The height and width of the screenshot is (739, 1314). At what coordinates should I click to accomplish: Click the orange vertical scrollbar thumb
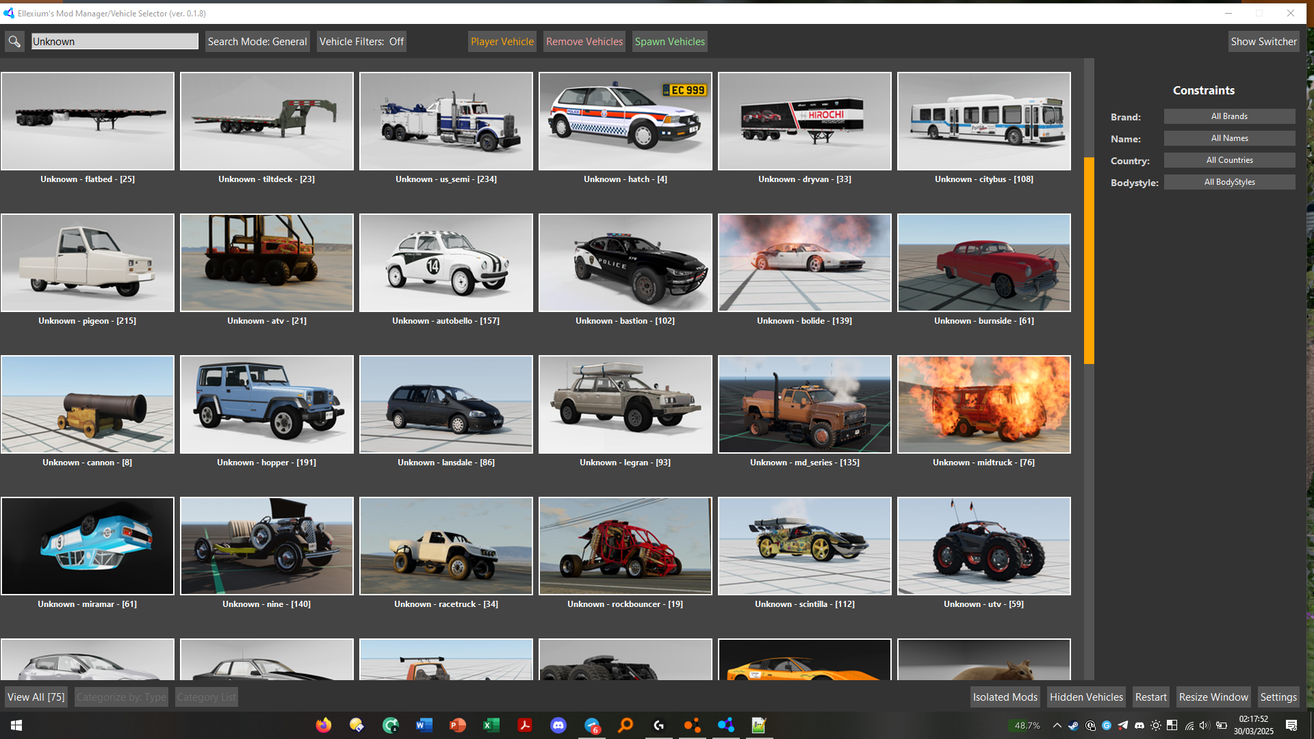pyautogui.click(x=1089, y=260)
